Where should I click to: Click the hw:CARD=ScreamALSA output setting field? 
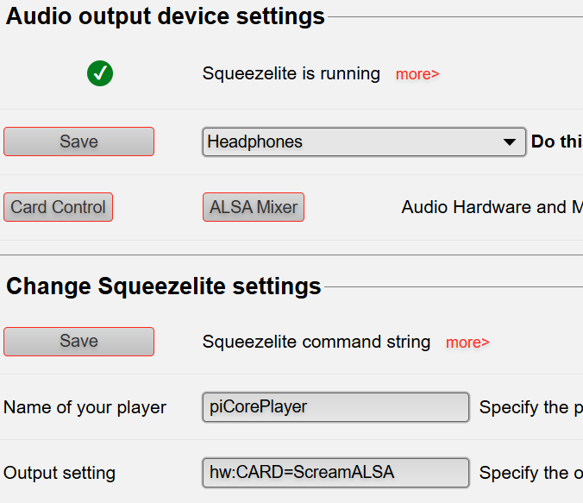(x=335, y=473)
